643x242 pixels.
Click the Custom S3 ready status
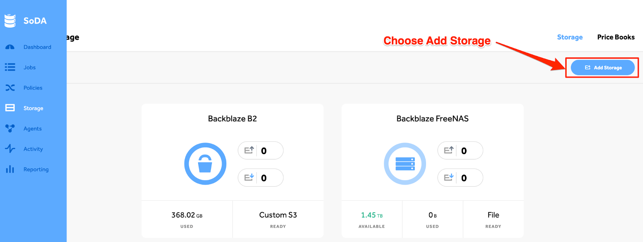coord(278,215)
